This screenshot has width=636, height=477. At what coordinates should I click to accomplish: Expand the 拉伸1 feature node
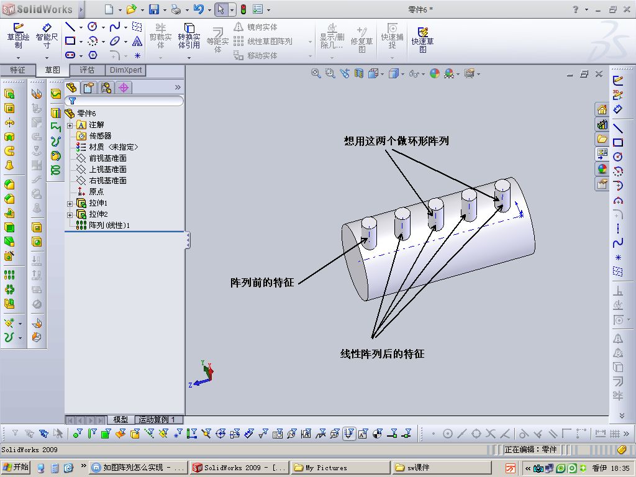[x=70, y=204]
